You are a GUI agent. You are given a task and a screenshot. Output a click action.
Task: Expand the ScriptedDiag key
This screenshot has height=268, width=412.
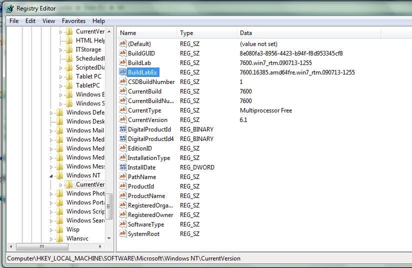60,68
